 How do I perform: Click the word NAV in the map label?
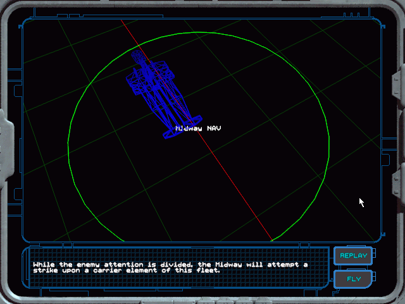pos(214,129)
